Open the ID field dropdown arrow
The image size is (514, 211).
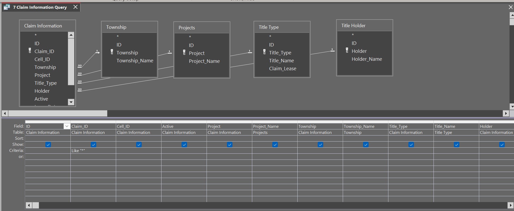67,126
